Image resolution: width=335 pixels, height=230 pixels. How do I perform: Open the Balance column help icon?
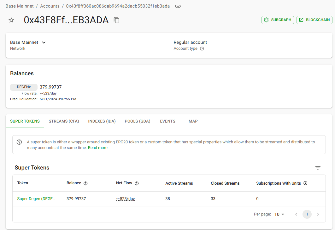point(85,183)
